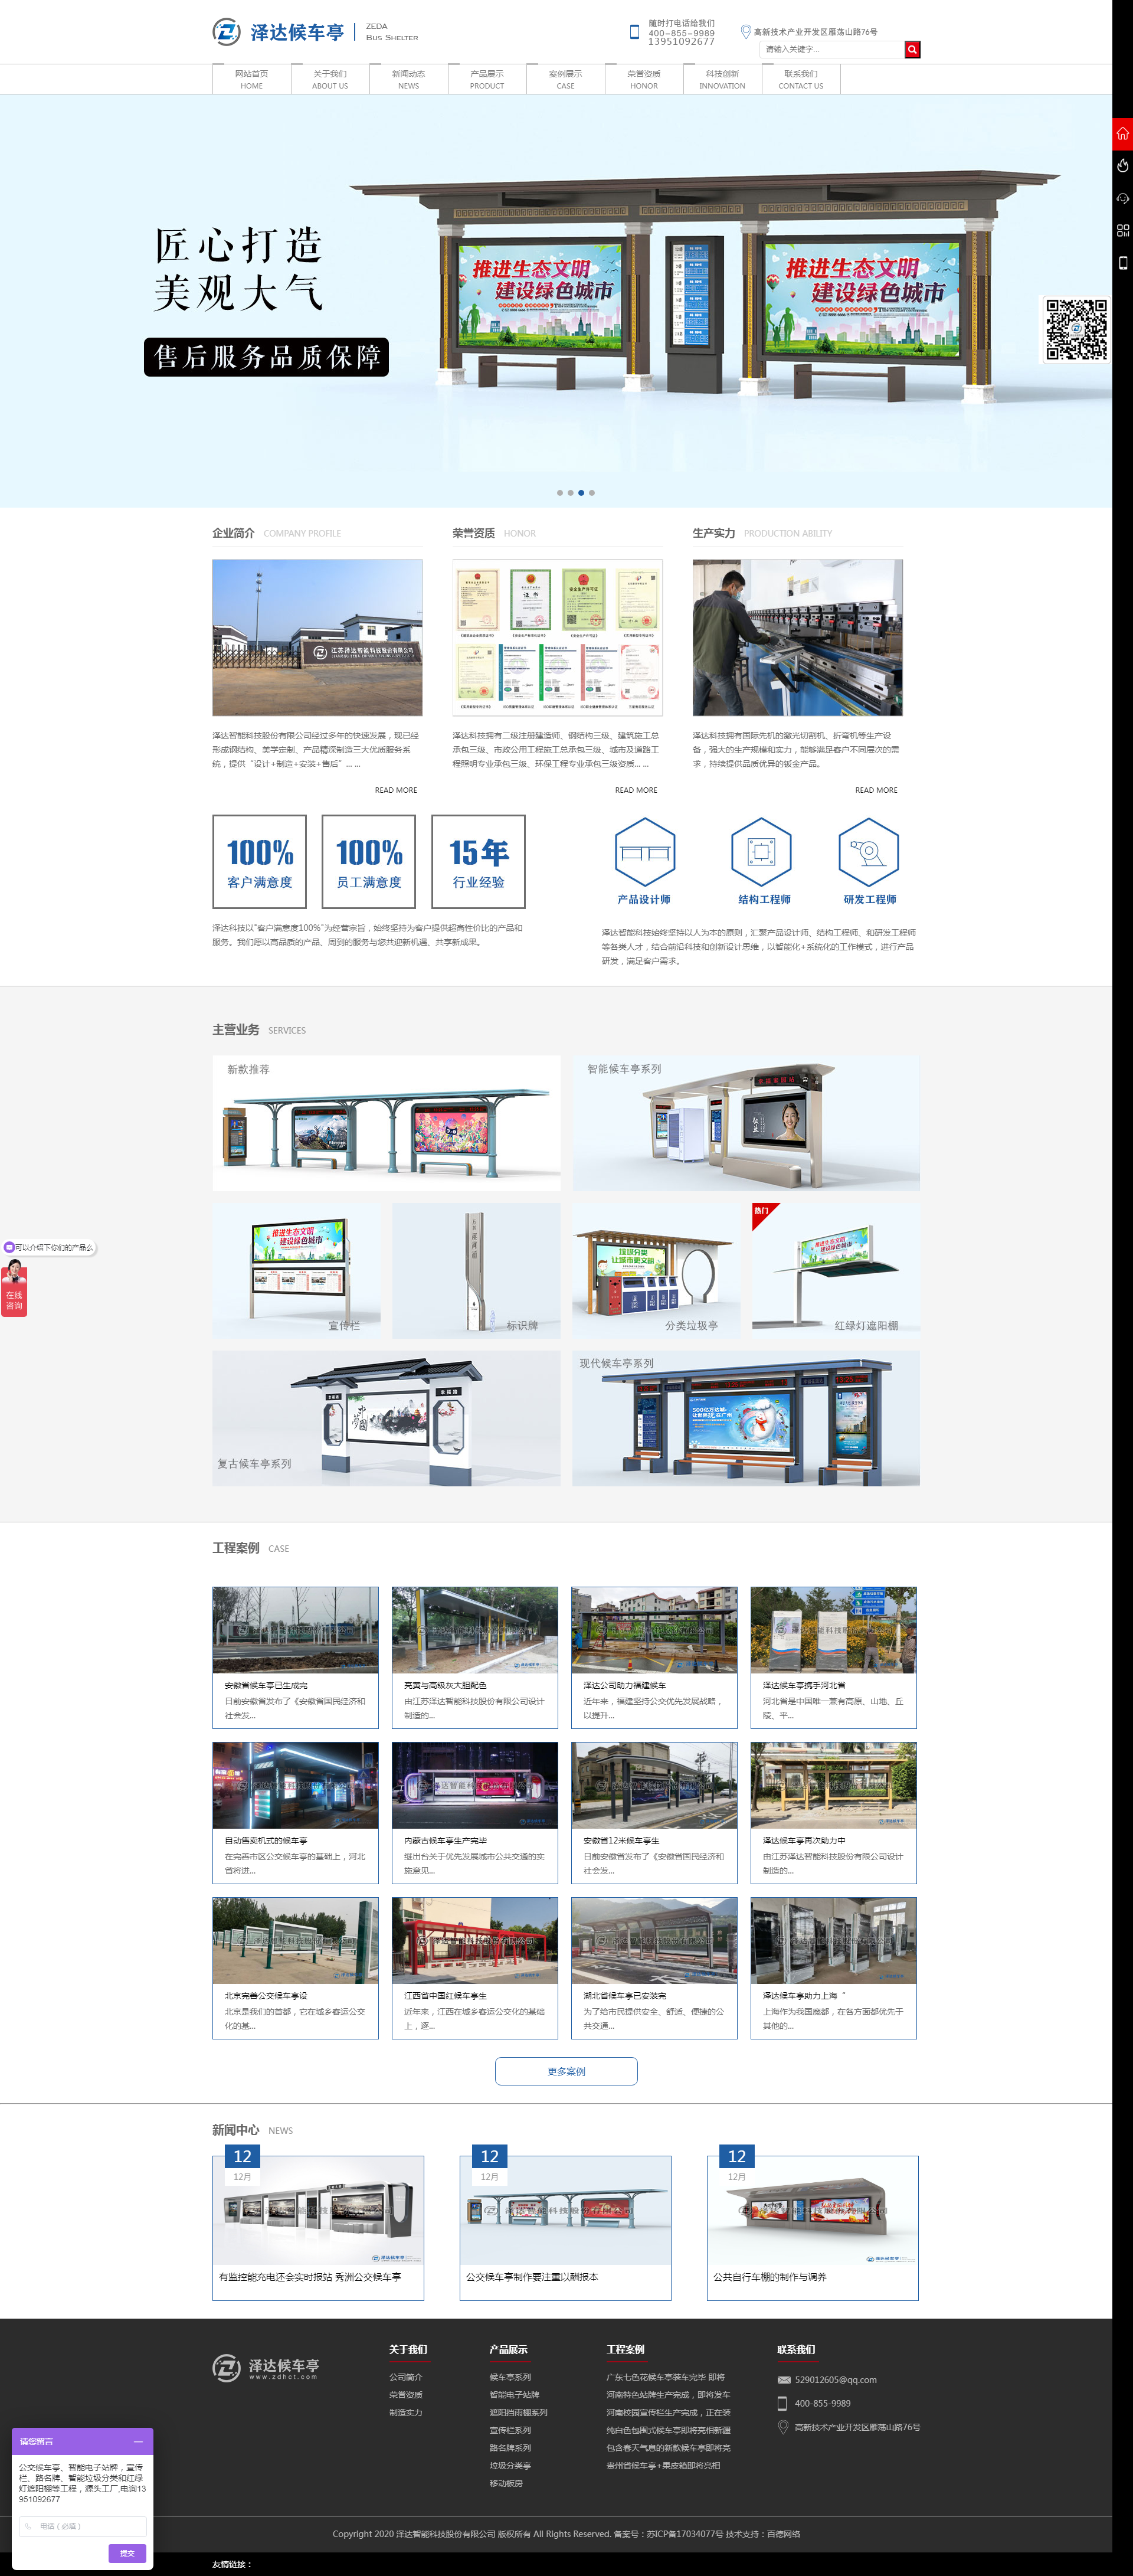1133x2576 pixels.
Task: Open the 宣传栏 product card
Action: point(296,1270)
